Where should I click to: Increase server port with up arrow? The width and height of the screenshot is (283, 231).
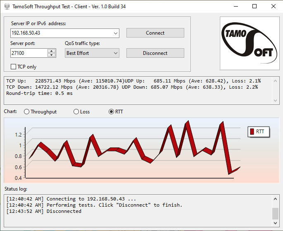point(52,51)
